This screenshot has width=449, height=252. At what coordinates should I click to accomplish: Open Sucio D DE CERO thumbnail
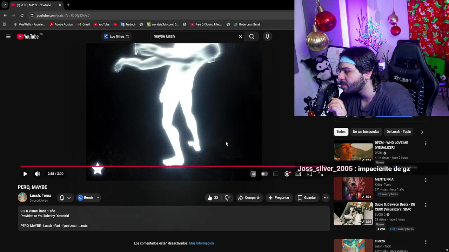point(353,213)
